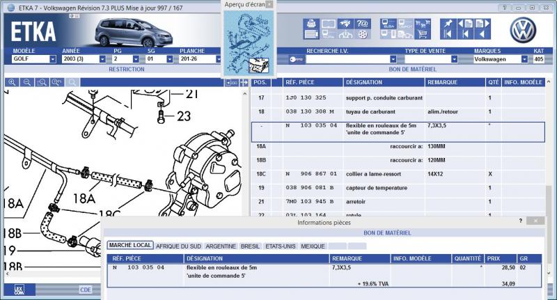Click the dispatch monitor icon next to ELSA

[405, 24]
